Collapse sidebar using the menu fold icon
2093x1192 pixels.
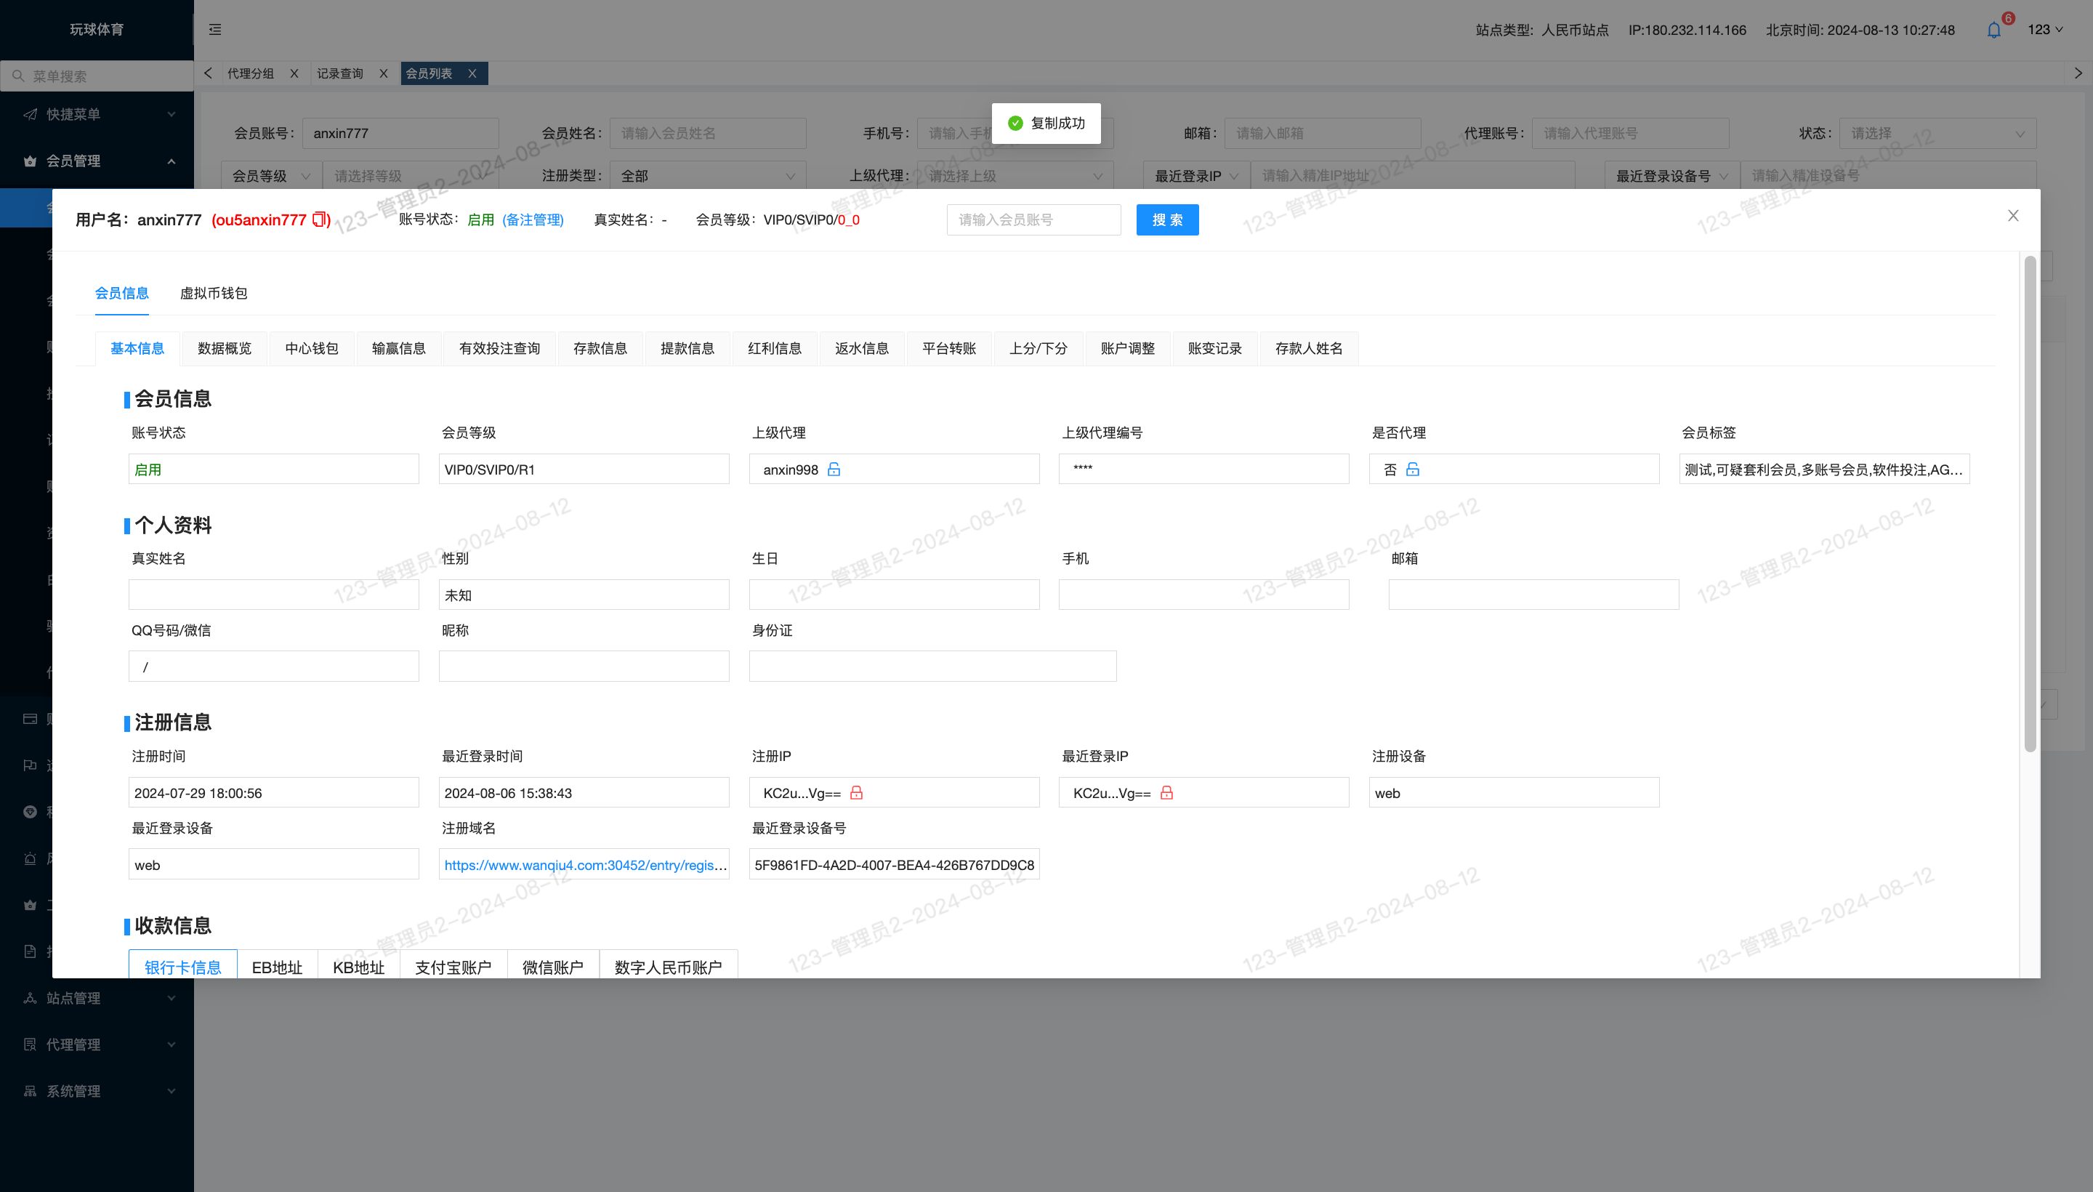215,30
